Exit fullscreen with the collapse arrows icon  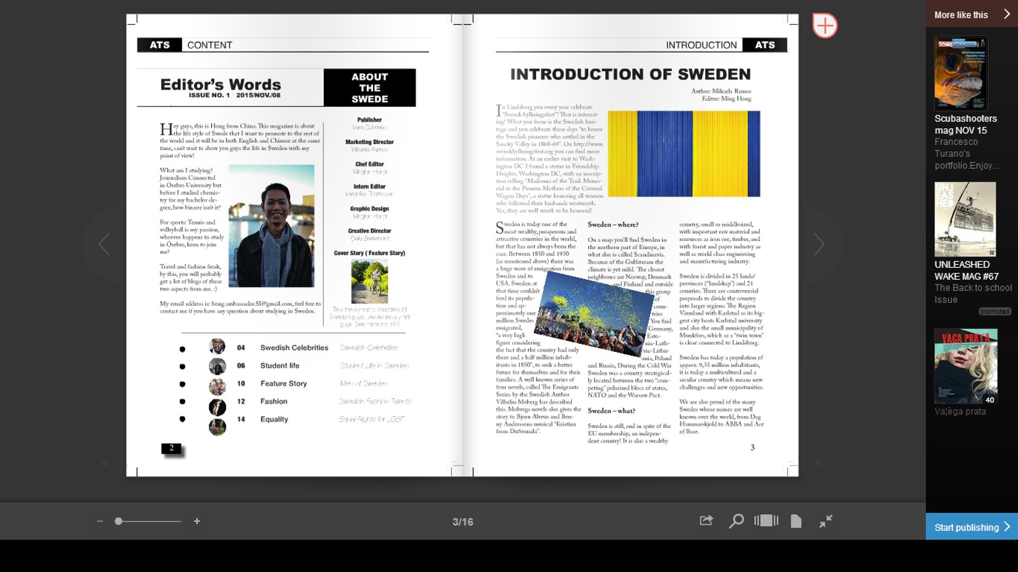coord(826,521)
